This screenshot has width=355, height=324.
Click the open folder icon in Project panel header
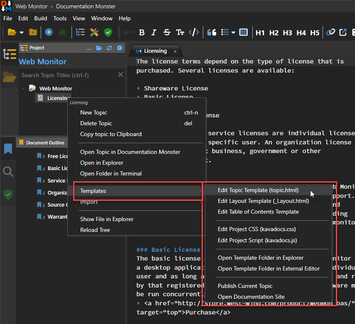tap(99, 48)
